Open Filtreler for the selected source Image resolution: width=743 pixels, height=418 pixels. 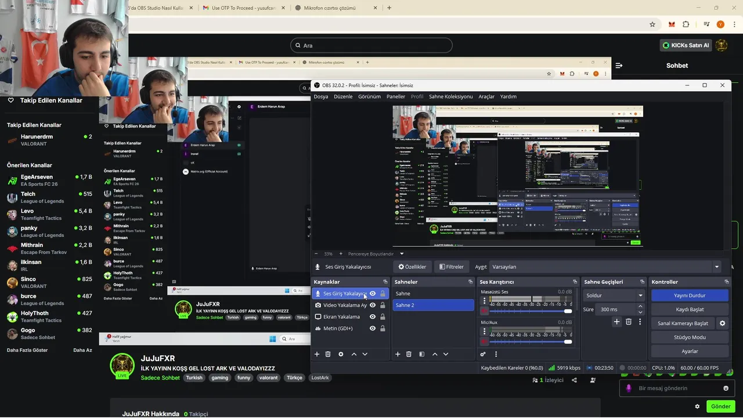[452, 267]
